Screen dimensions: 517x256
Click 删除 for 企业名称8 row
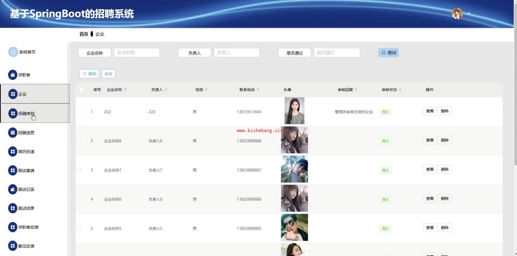[x=445, y=140]
